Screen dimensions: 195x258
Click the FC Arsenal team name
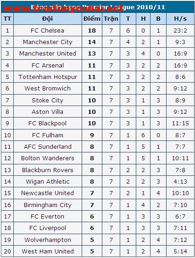[48, 66]
